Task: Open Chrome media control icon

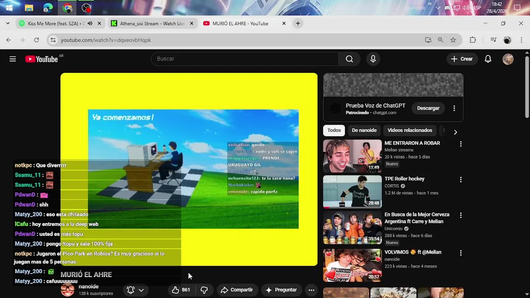Action: 493,40
